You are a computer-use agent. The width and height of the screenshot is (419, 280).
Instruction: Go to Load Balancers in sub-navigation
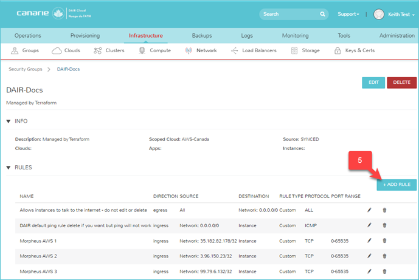pyautogui.click(x=254, y=51)
